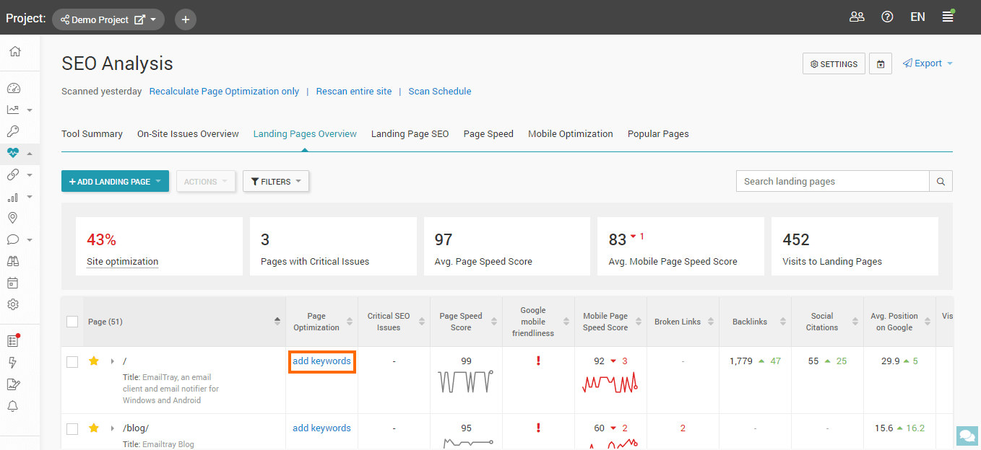Open the notifications bell sidebar icon
This screenshot has width=981, height=450.
click(13, 406)
